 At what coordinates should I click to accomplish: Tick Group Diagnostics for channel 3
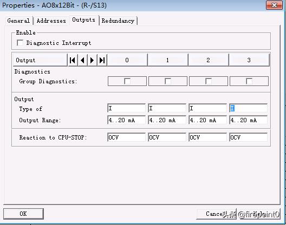click(249, 81)
